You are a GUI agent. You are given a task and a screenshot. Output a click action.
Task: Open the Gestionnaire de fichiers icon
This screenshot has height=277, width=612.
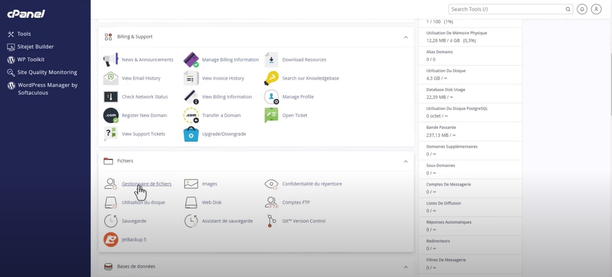click(111, 183)
